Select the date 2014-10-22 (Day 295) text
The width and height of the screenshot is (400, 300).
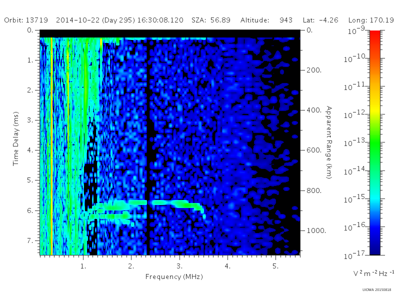pos(95,20)
